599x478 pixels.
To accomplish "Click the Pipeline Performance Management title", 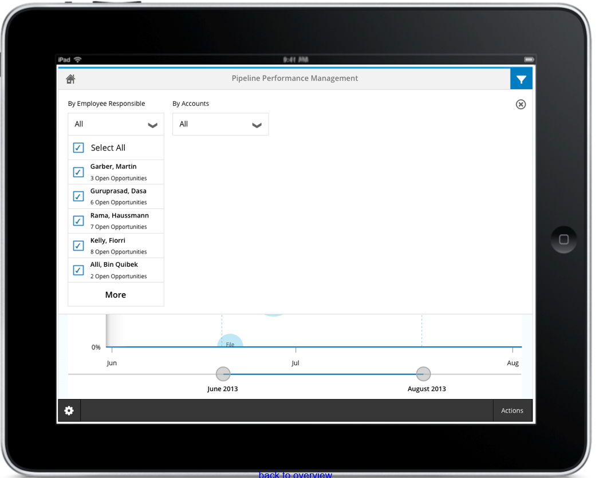I will (295, 78).
